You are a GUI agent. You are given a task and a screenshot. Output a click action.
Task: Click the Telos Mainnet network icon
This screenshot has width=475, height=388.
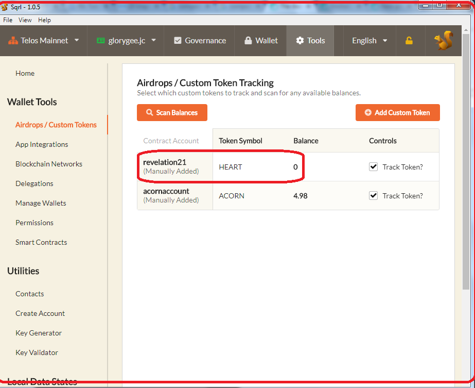pyautogui.click(x=13, y=41)
